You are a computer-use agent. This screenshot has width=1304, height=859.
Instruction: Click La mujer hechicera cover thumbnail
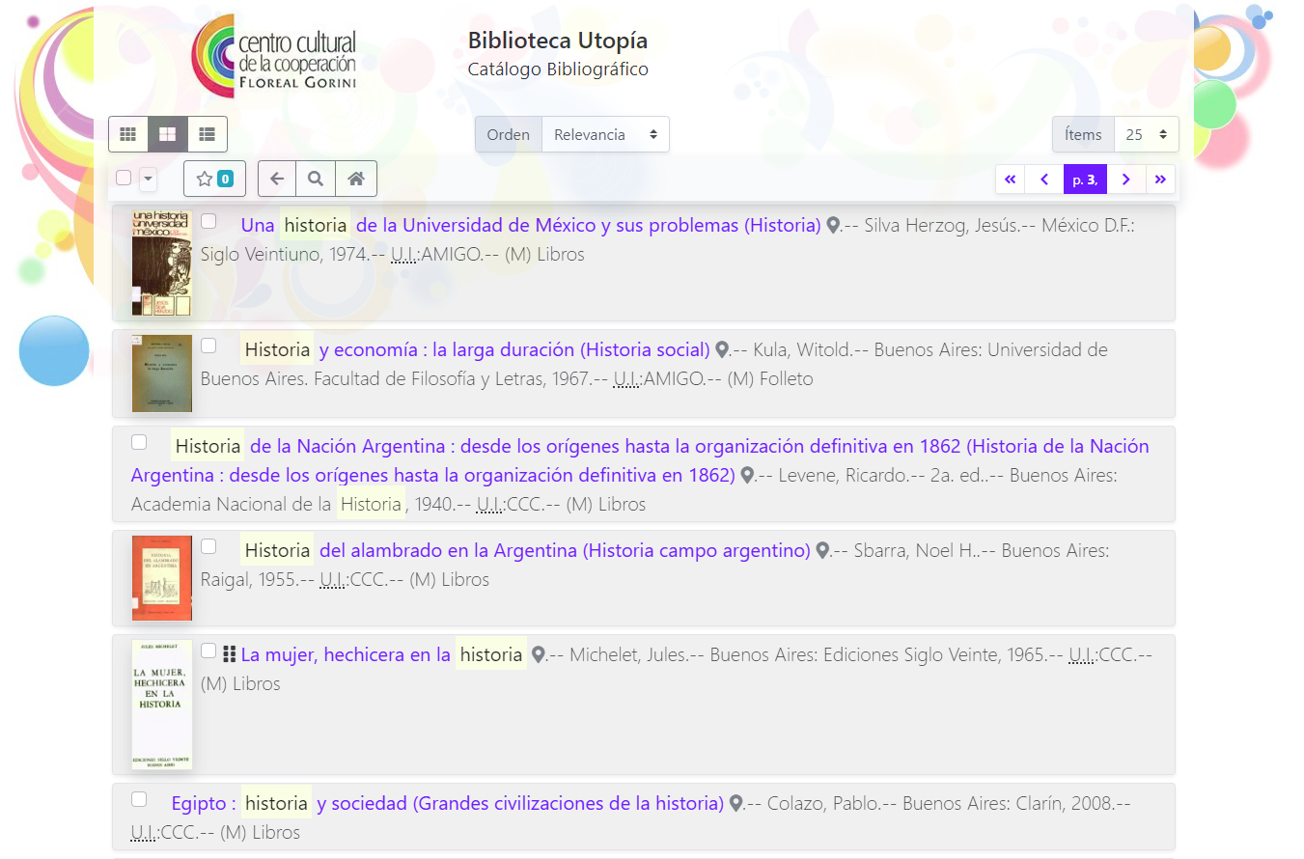[161, 705]
